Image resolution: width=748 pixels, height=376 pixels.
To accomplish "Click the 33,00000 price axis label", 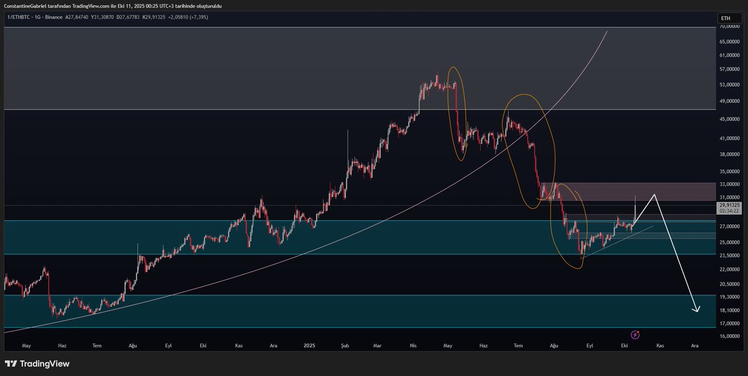I will 729,184.
